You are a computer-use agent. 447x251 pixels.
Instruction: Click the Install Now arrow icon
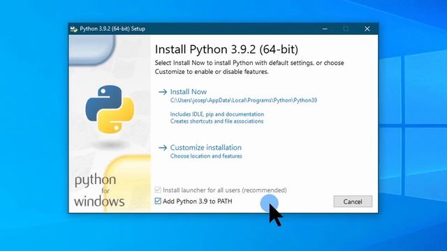click(163, 92)
